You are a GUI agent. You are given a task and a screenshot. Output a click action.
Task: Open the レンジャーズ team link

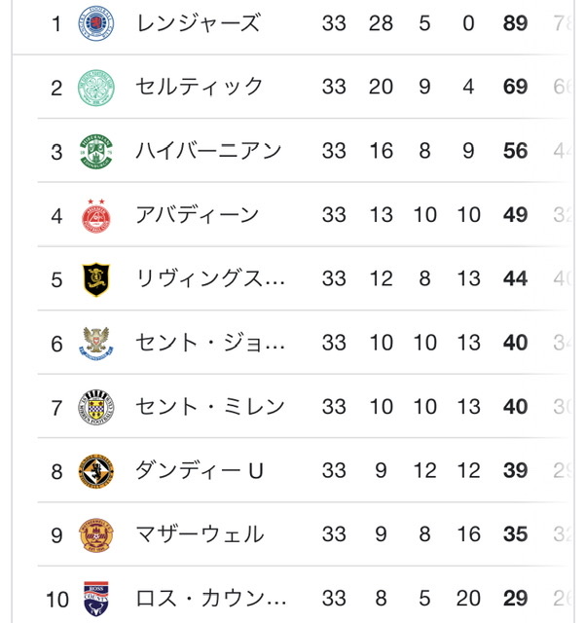[x=198, y=23]
